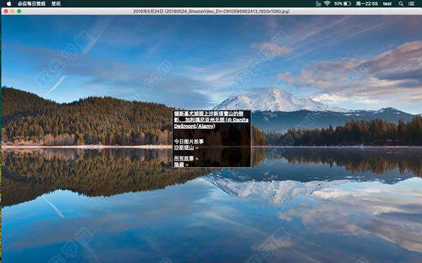Open the 所有故事 link
Screen dimensions: 422x263
tap(184, 159)
